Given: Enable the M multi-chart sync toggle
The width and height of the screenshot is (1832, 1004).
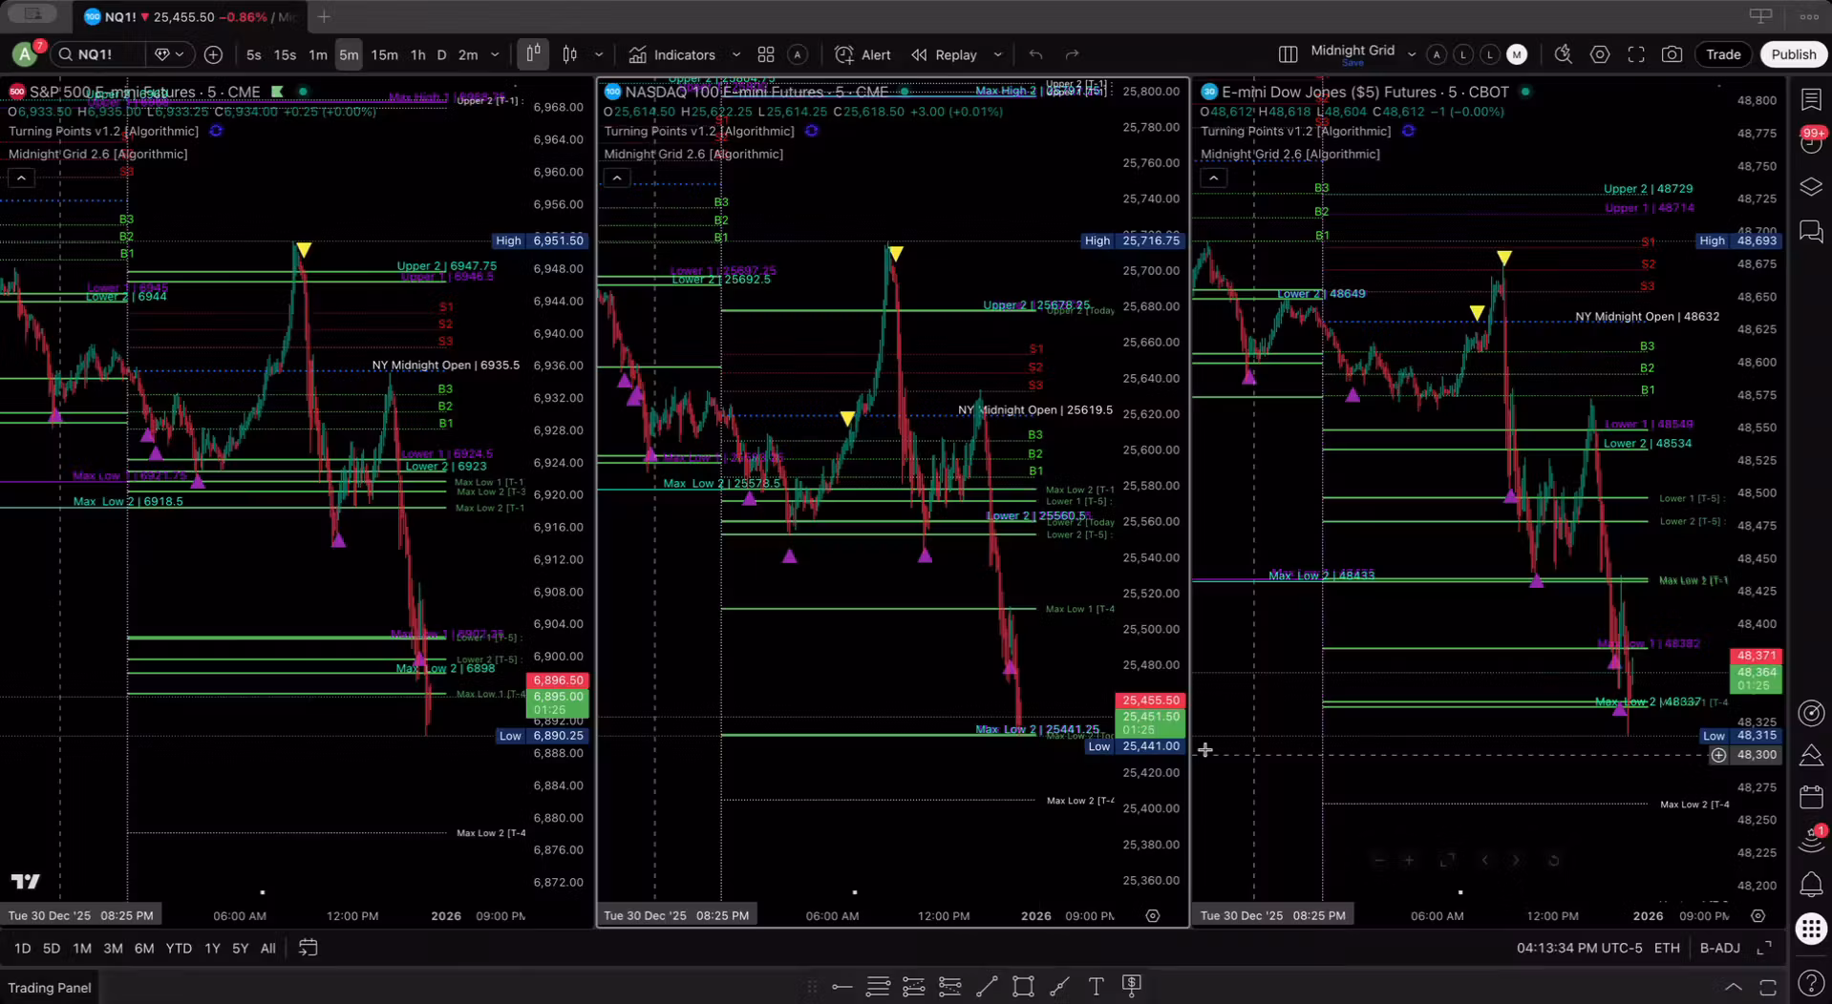Looking at the screenshot, I should pyautogui.click(x=1517, y=54).
